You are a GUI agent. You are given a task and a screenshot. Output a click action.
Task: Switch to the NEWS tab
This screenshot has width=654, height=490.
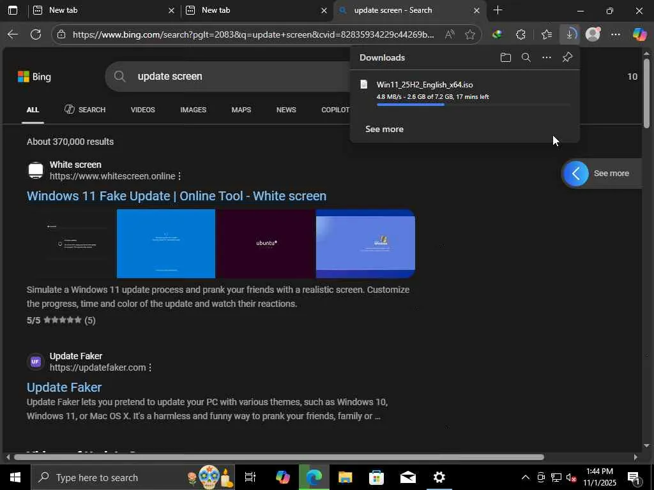pos(286,110)
